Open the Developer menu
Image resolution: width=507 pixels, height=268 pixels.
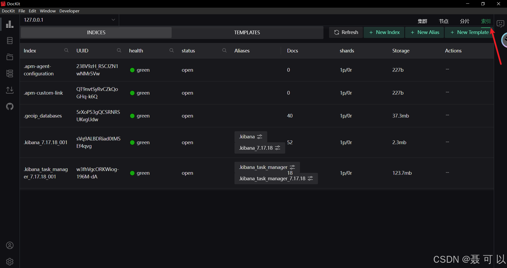click(x=69, y=11)
